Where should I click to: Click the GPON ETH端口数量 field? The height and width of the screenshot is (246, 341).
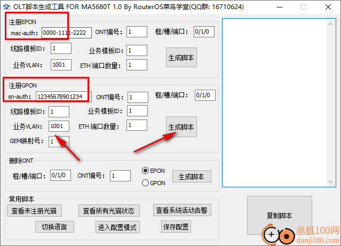tap(137, 125)
